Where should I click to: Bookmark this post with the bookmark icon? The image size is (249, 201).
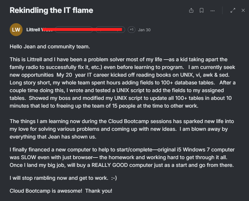pyautogui.click(x=202, y=11)
